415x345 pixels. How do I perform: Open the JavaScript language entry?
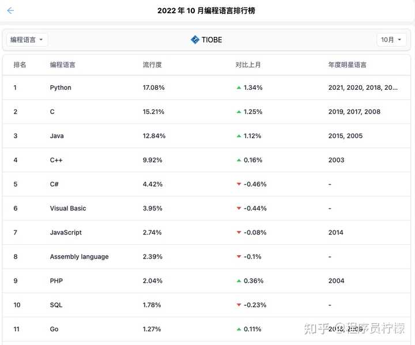pos(66,233)
